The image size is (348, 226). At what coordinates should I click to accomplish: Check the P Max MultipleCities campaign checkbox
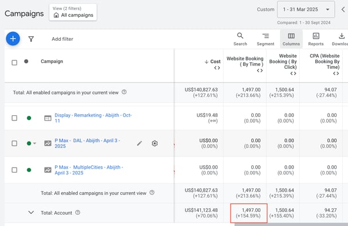pyautogui.click(x=14, y=170)
